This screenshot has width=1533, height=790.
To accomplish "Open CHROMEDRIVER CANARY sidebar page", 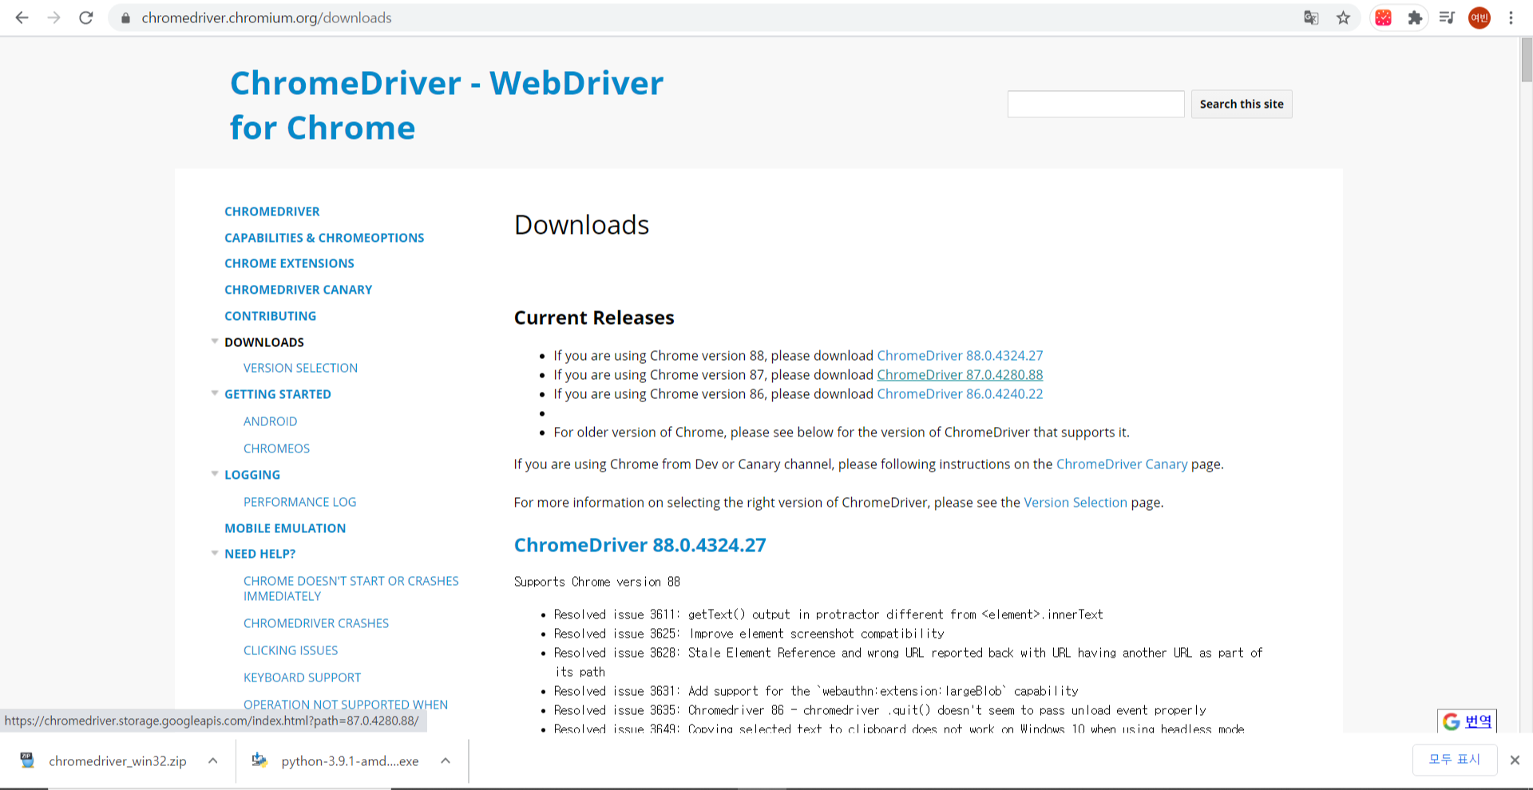I will coord(298,290).
